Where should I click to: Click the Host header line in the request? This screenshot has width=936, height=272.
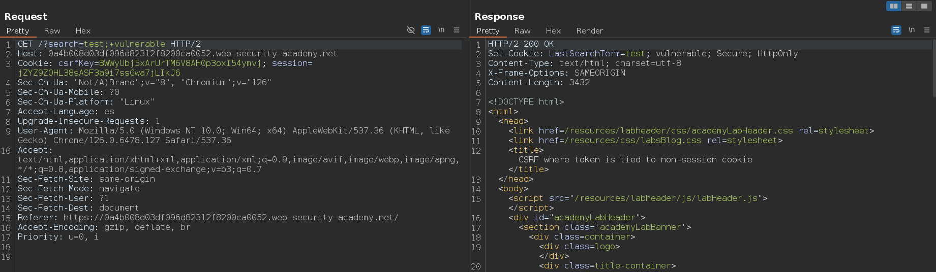(x=177, y=54)
